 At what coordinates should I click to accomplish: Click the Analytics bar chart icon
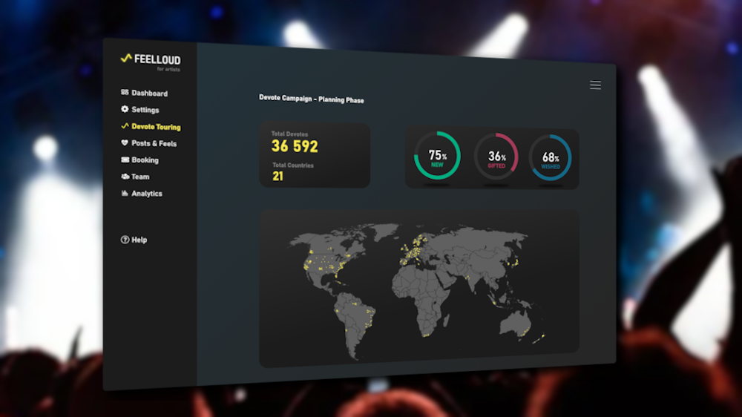(125, 194)
